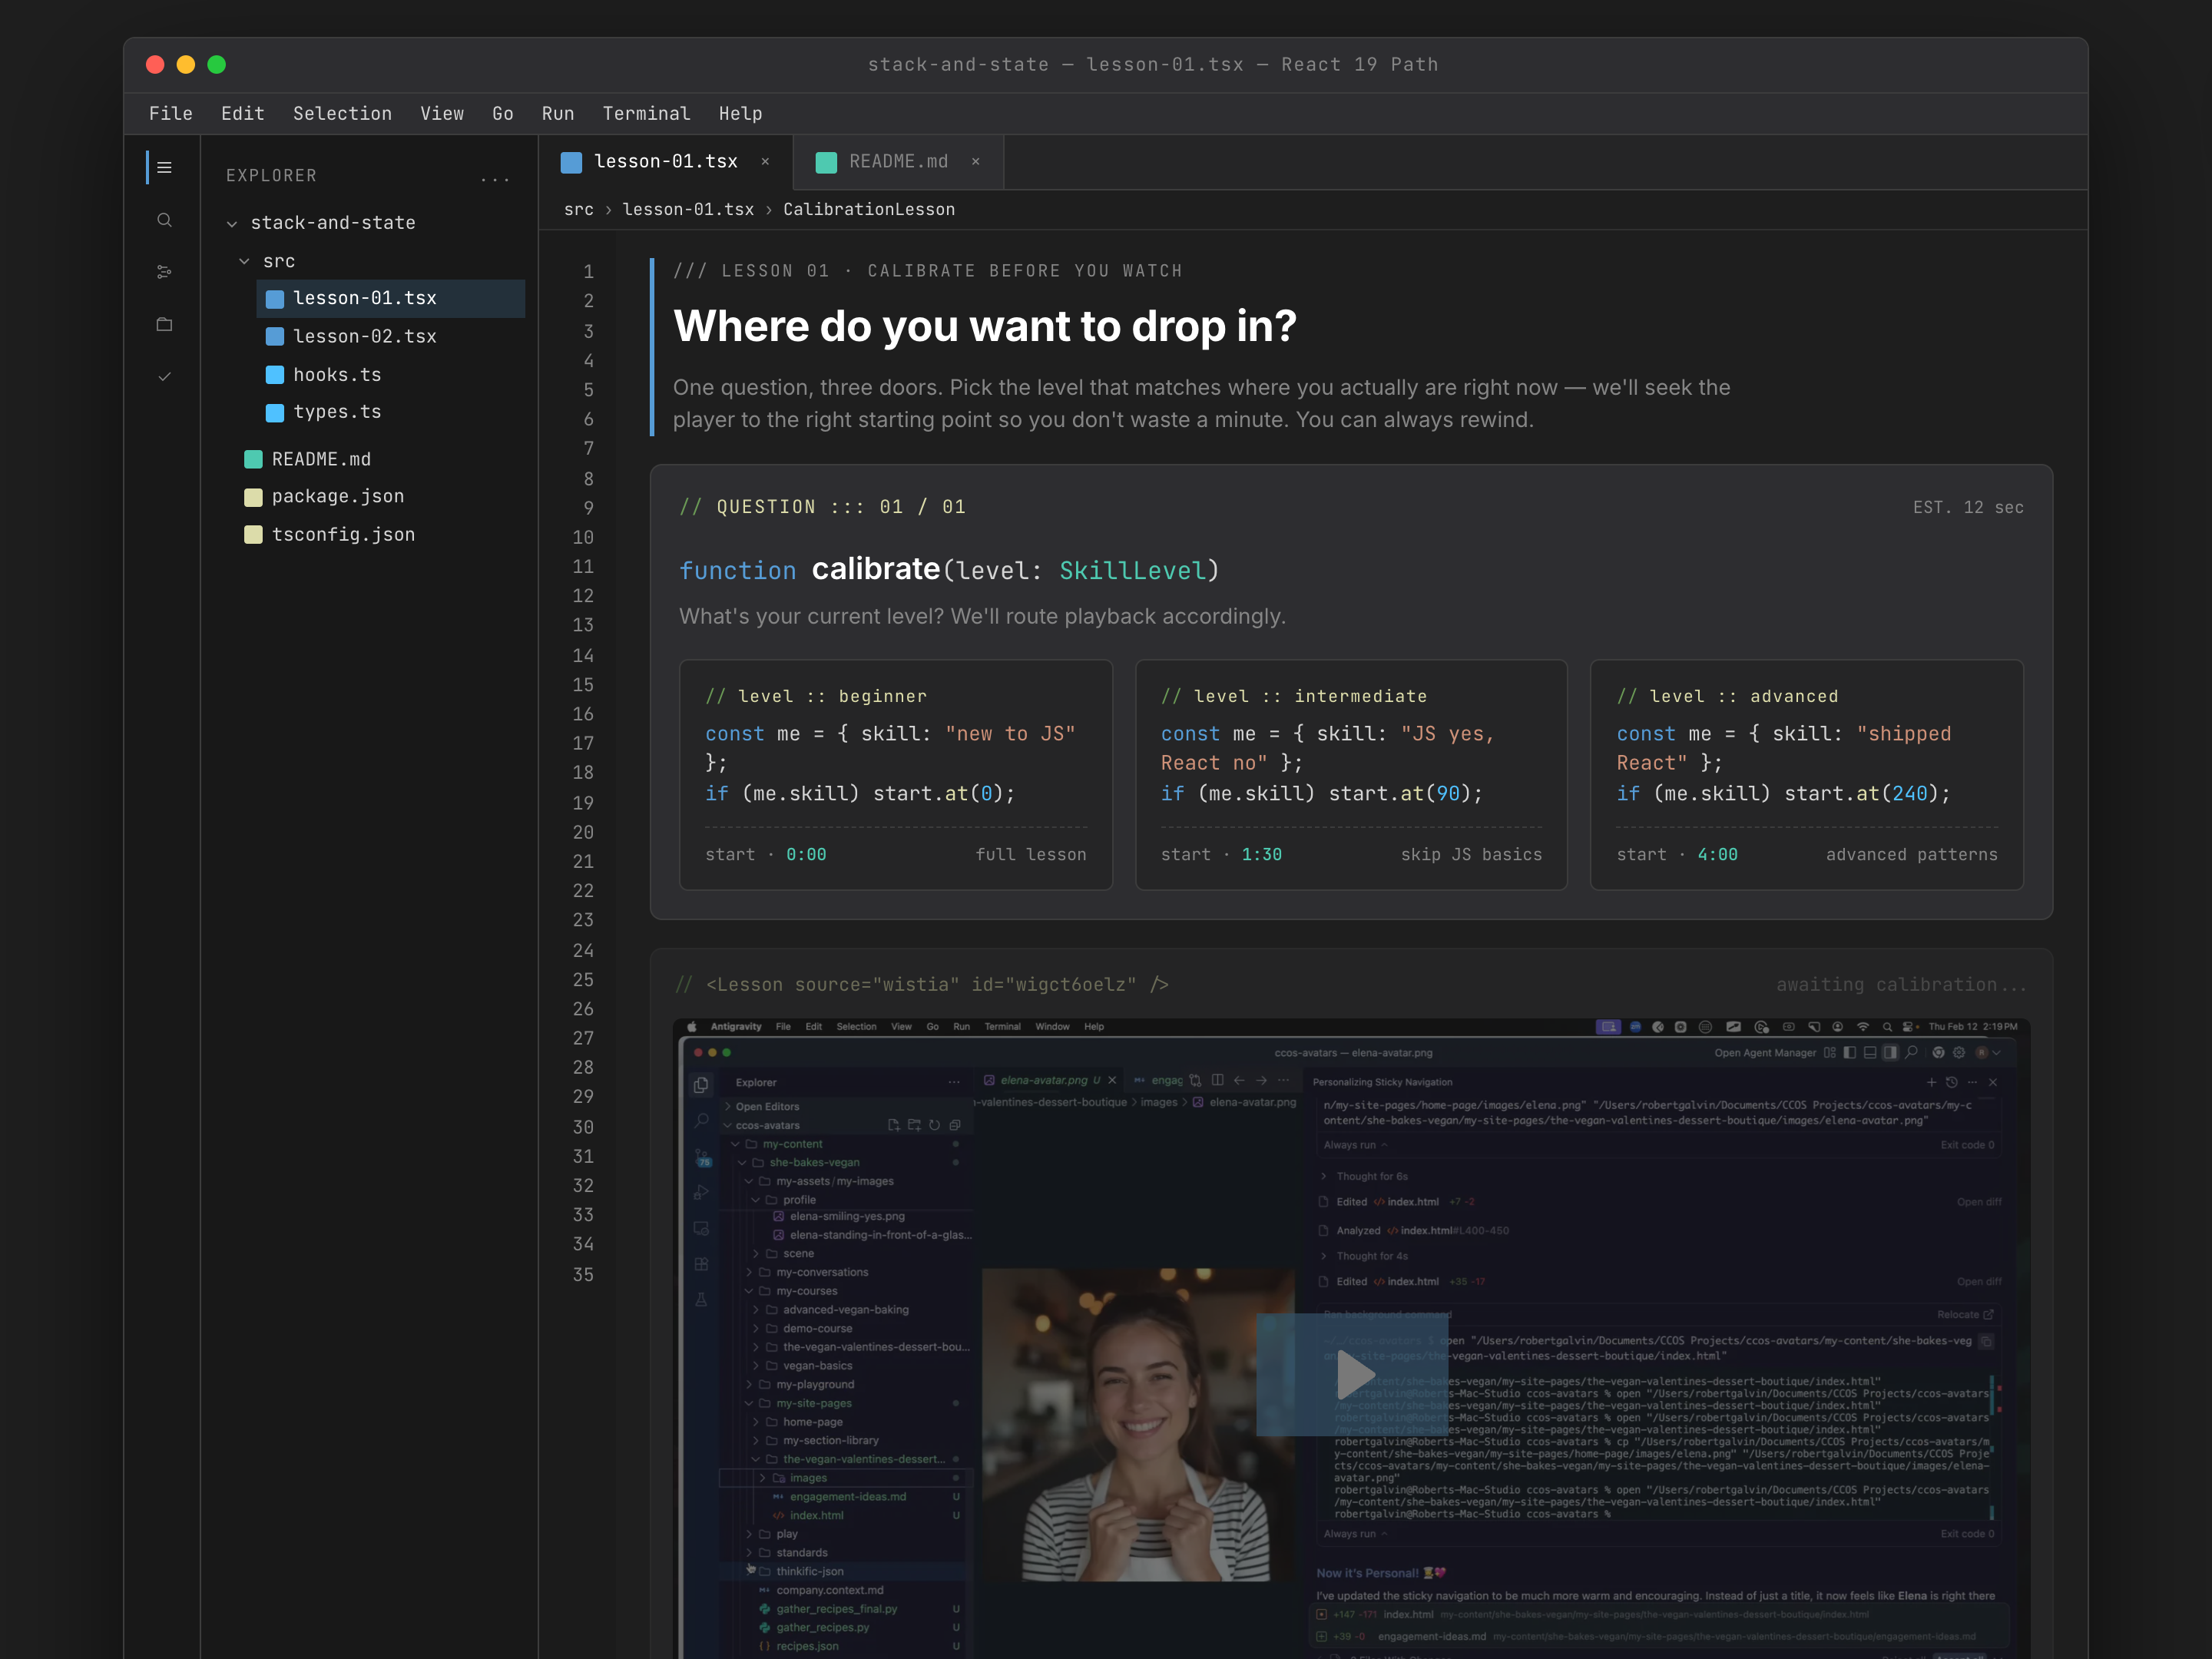Open the Edit menu
The height and width of the screenshot is (1659, 2212).
[243, 114]
